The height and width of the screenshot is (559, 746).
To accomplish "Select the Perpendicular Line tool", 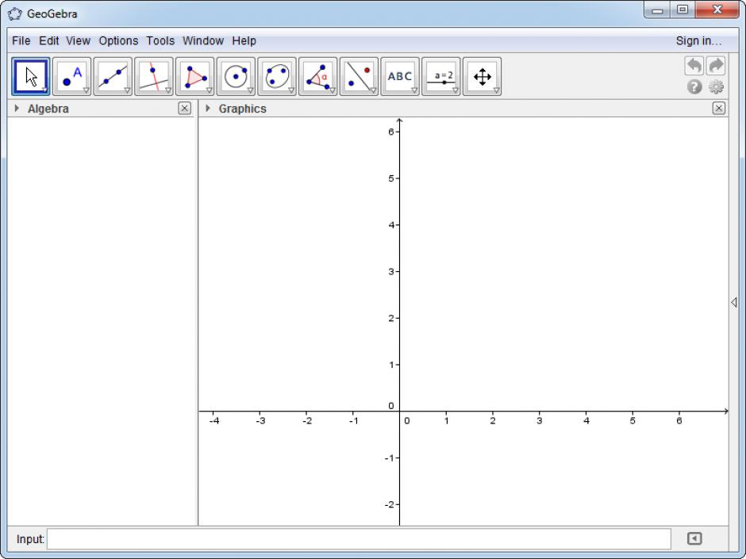I will click(x=153, y=76).
